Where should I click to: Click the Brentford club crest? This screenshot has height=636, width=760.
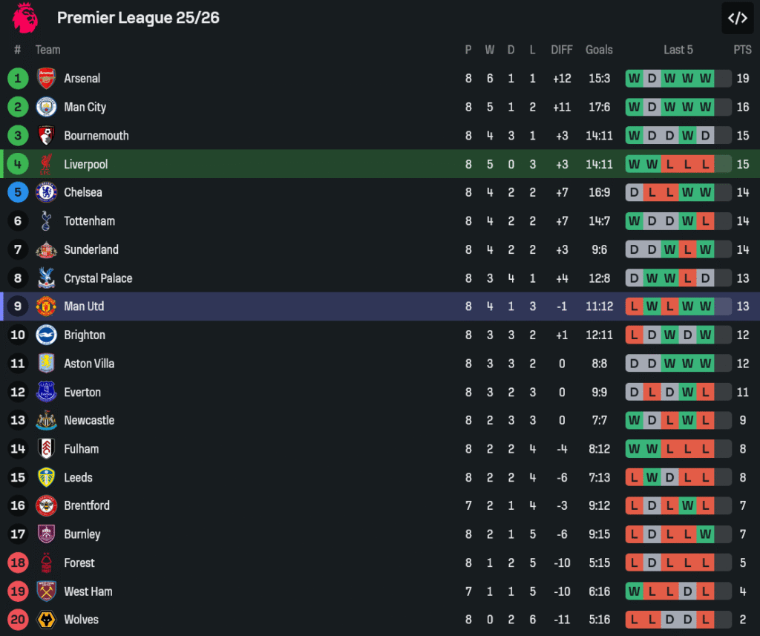pyautogui.click(x=46, y=505)
